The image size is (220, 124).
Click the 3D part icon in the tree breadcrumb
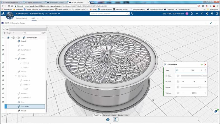click(8, 38)
